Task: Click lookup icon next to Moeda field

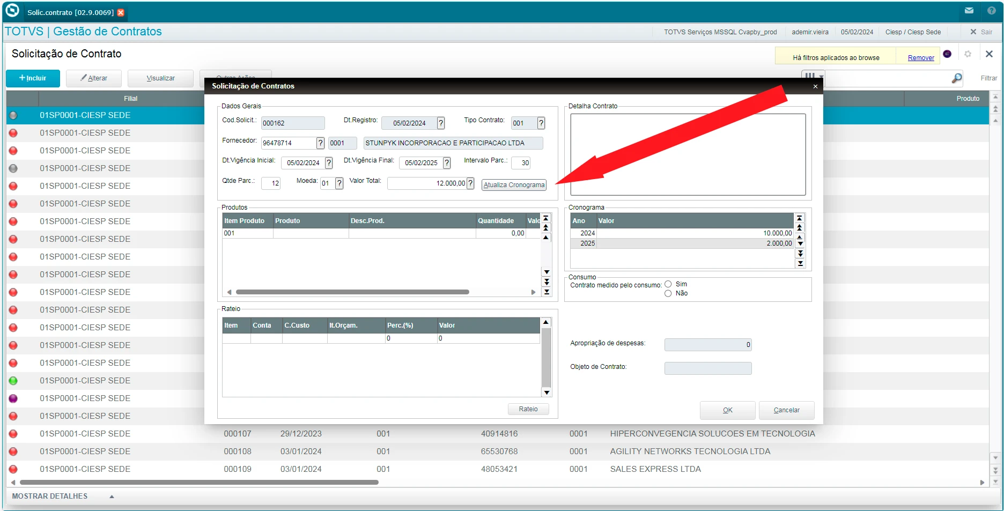Action: point(339,183)
